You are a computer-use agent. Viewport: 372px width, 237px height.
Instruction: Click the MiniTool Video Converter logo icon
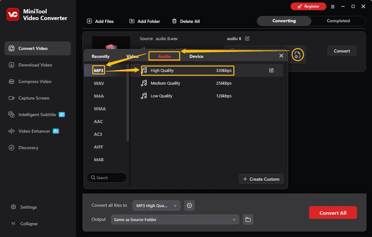(x=13, y=14)
